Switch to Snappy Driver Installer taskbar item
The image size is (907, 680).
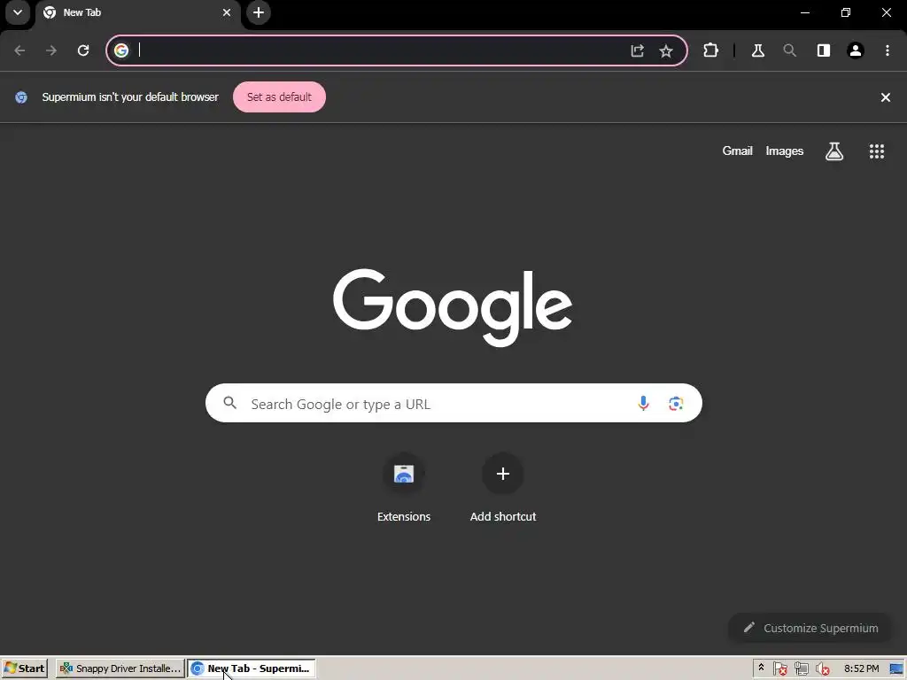pyautogui.click(x=120, y=668)
